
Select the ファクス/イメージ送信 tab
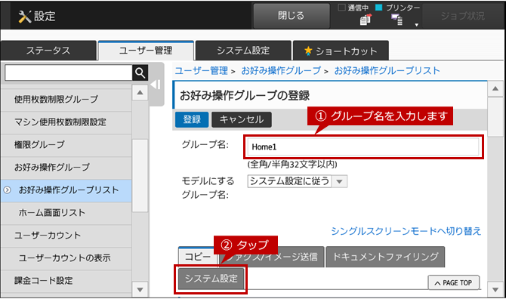[272, 257]
